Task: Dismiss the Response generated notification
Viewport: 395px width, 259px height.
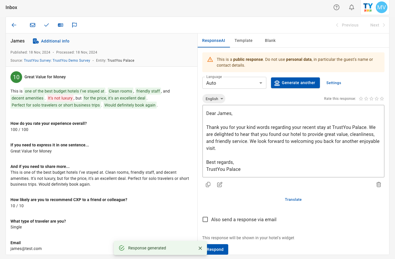Action: tap(200, 248)
